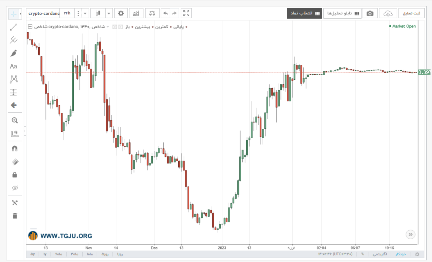This screenshot has width=432, height=262.
Task: Activate the zoom in magnifier tool
Action: [15, 121]
